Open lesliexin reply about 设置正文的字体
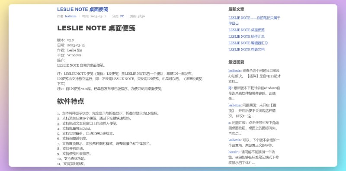The height and width of the screenshot is (171, 346). coord(254,143)
